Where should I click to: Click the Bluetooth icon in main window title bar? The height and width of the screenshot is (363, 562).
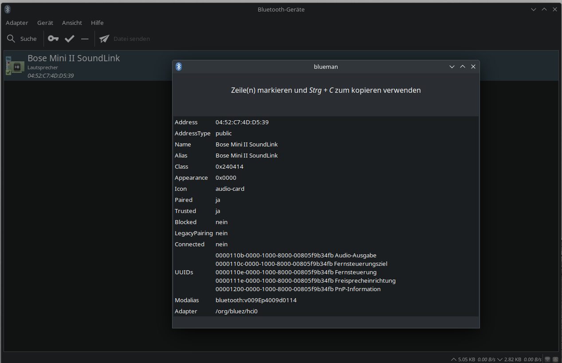7,9
